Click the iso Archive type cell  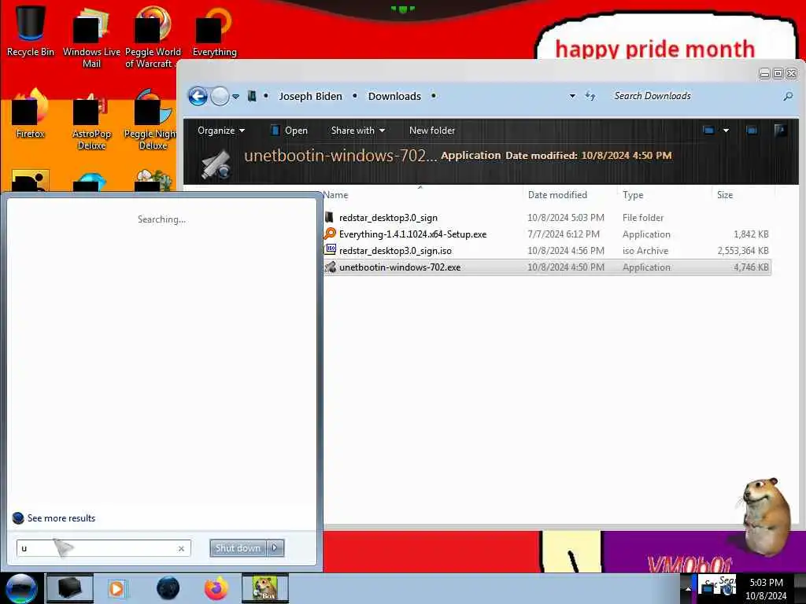[645, 251]
